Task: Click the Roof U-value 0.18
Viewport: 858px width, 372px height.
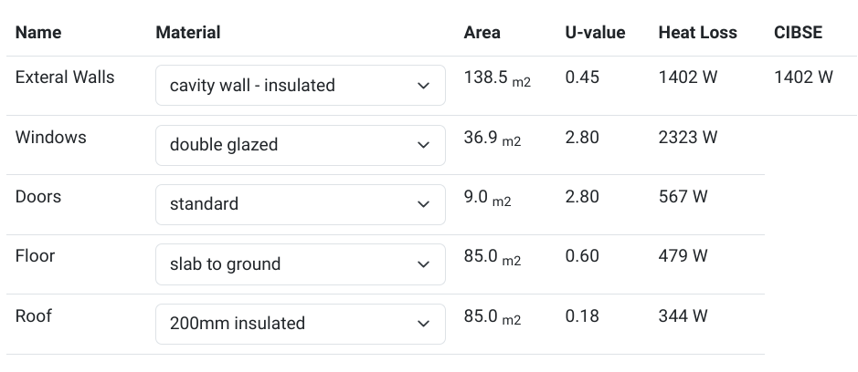Action: (x=582, y=316)
